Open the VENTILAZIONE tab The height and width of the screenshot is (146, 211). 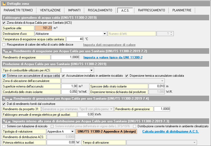(x=50, y=10)
